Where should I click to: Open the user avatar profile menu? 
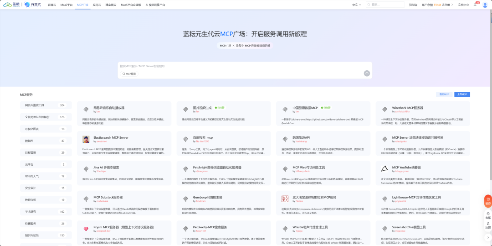(485, 5)
